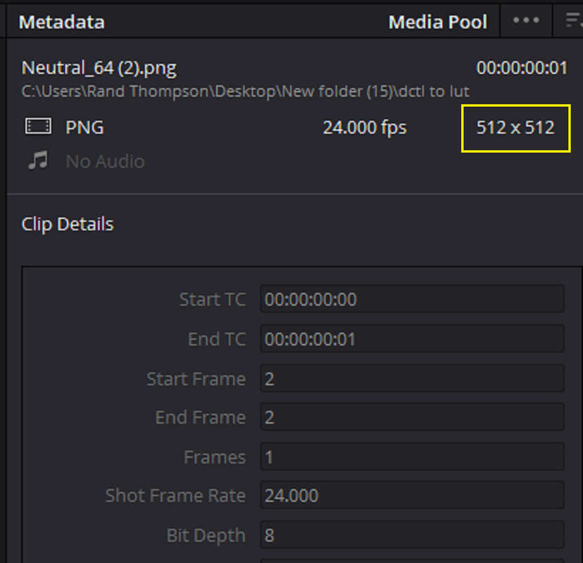Click the Clip Details heading
The width and height of the screenshot is (583, 563).
[x=68, y=224]
